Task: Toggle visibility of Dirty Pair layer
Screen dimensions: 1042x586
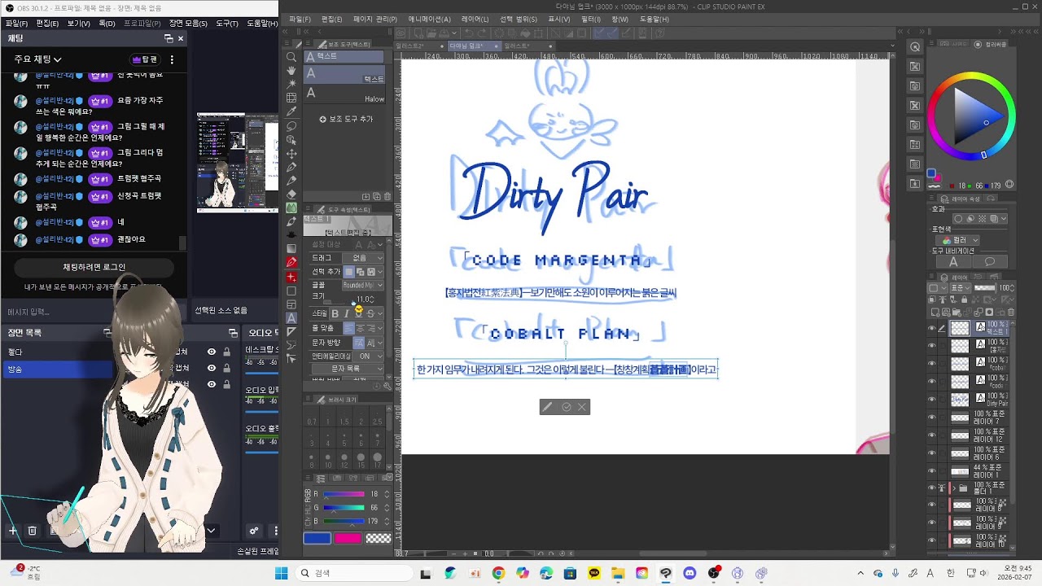Action: [931, 398]
